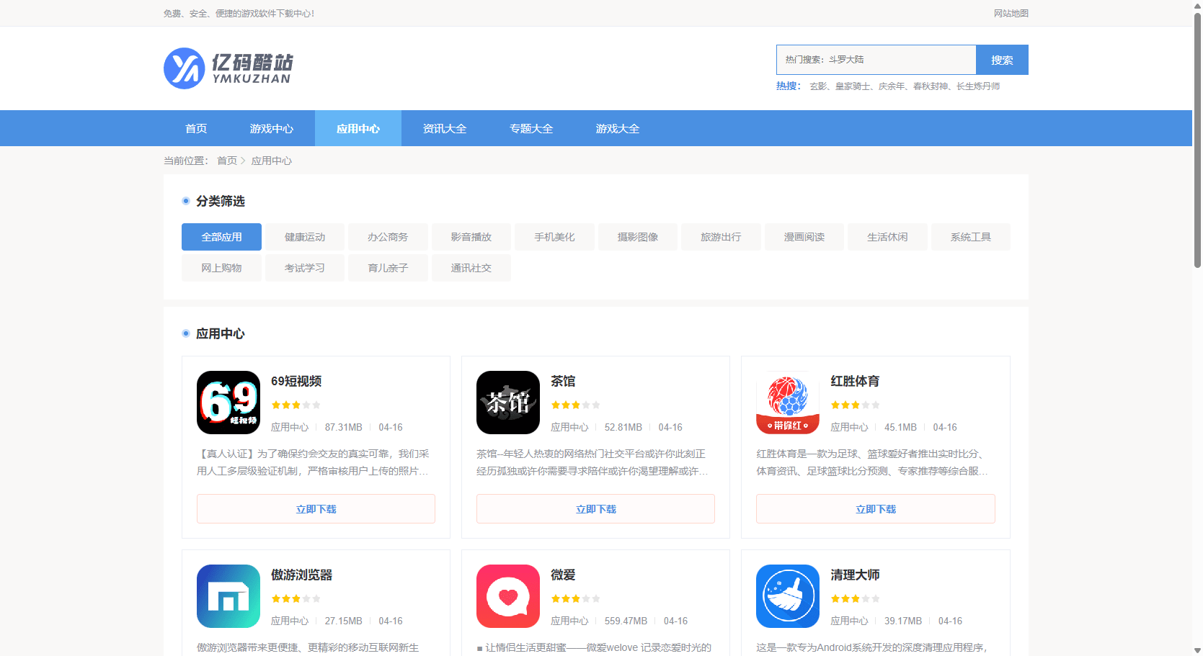This screenshot has width=1203, height=656.
Task: Click the 清理大师 star rating
Action: click(855, 598)
